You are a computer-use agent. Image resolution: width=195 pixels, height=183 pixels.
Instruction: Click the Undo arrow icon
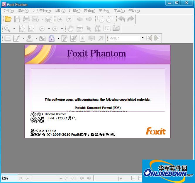tap(122, 19)
